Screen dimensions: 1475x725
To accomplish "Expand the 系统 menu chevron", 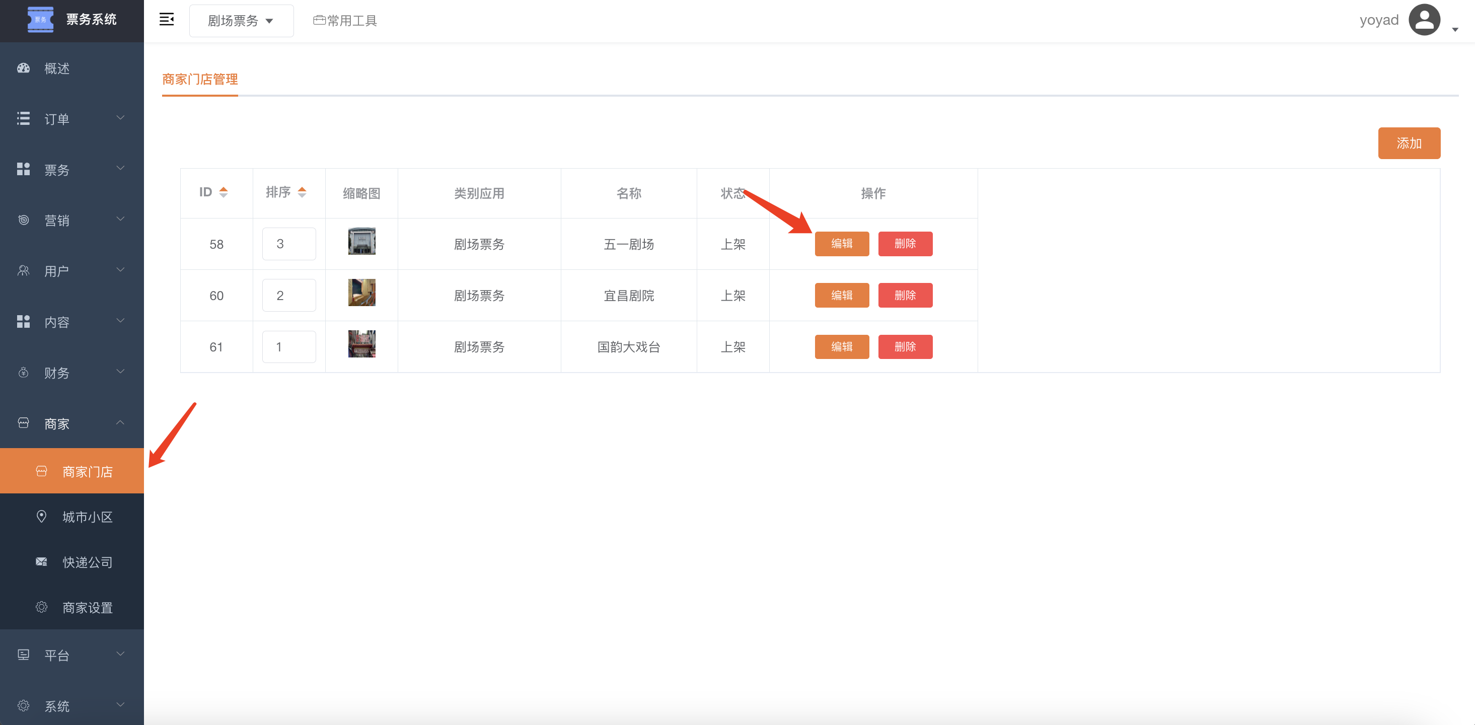I will coord(120,704).
